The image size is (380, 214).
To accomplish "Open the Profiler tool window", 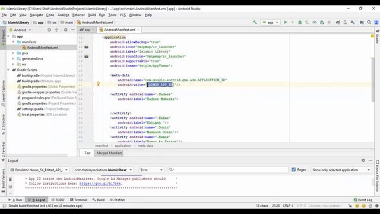I will point(118,200).
